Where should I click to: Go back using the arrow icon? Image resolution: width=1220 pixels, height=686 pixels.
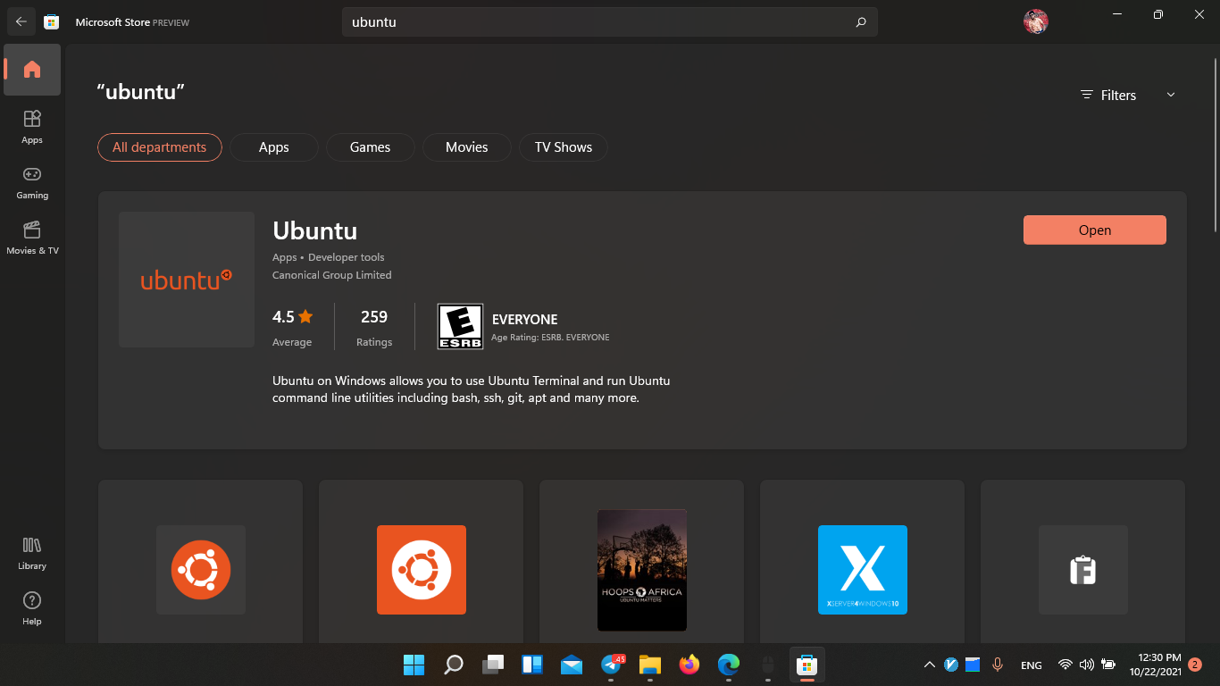click(21, 21)
